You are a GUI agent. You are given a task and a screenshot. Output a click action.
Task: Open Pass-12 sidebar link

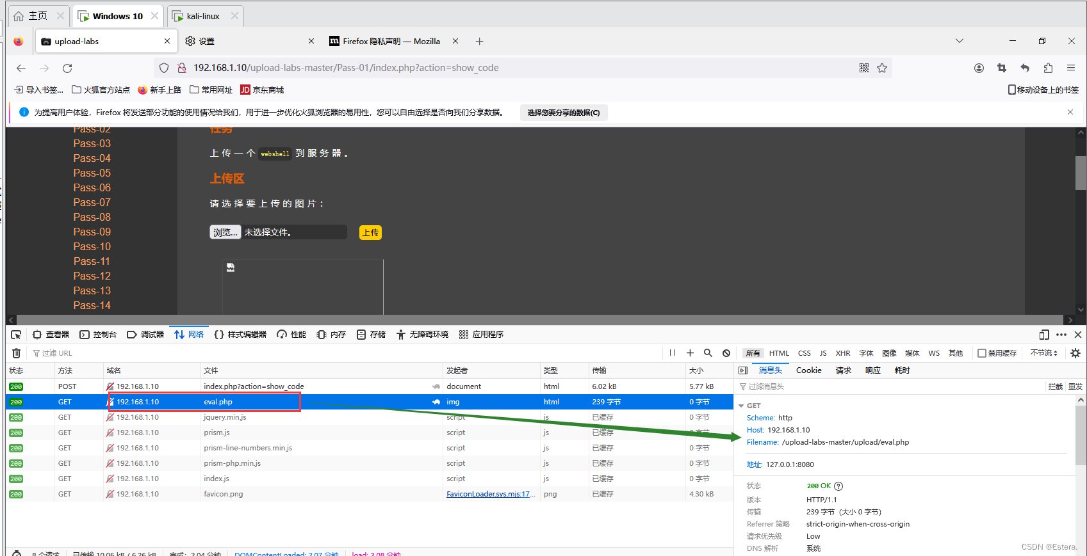tap(92, 276)
